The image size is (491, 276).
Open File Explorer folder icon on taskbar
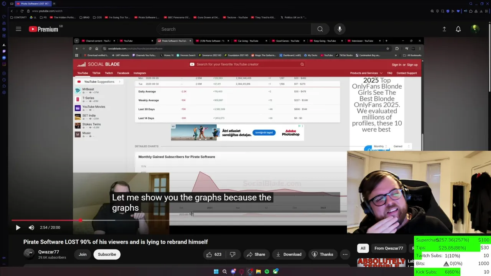(259, 271)
